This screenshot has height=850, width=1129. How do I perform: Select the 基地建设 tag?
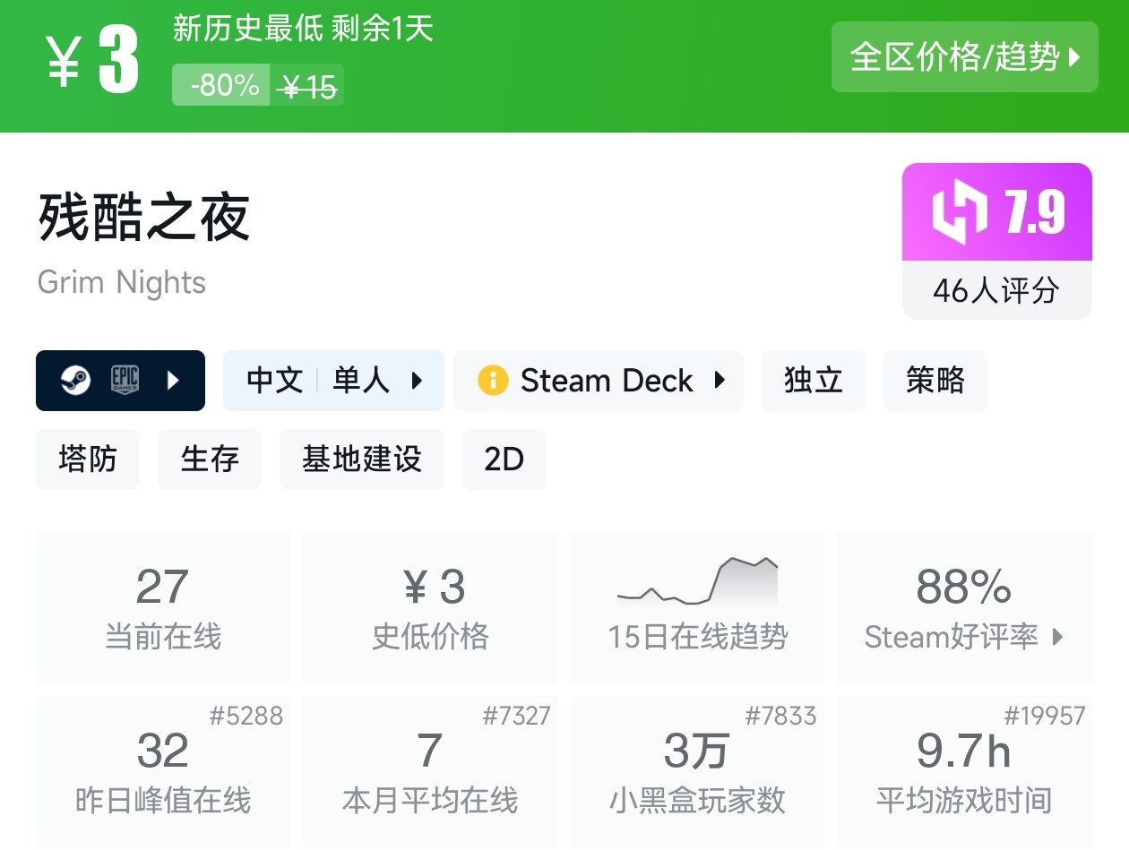[361, 459]
